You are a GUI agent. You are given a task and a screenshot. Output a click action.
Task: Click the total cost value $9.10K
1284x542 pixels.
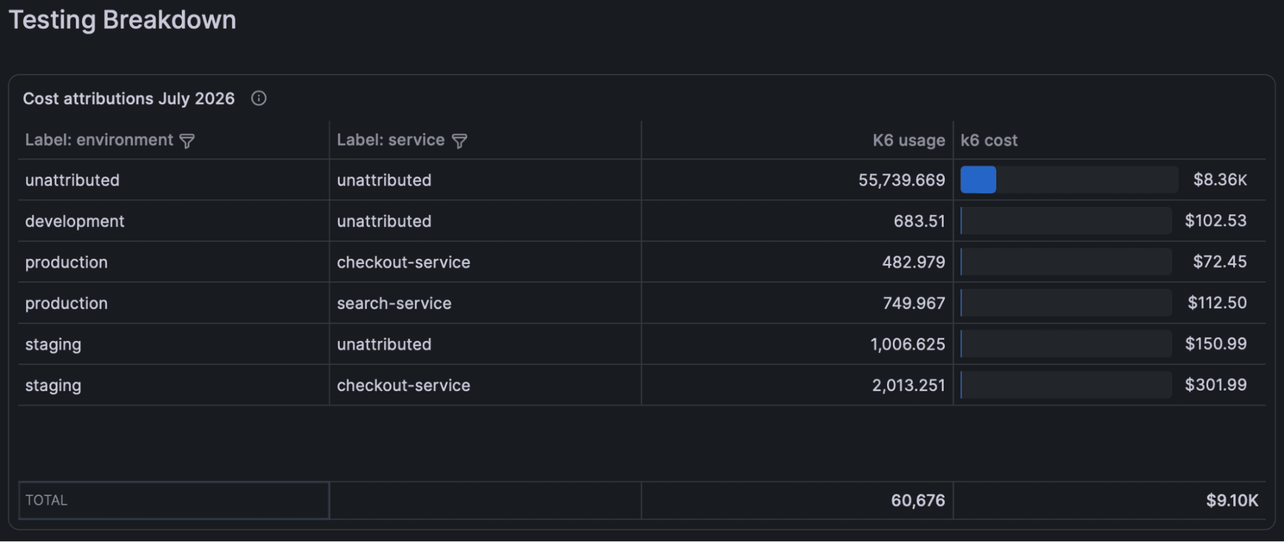[1231, 500]
